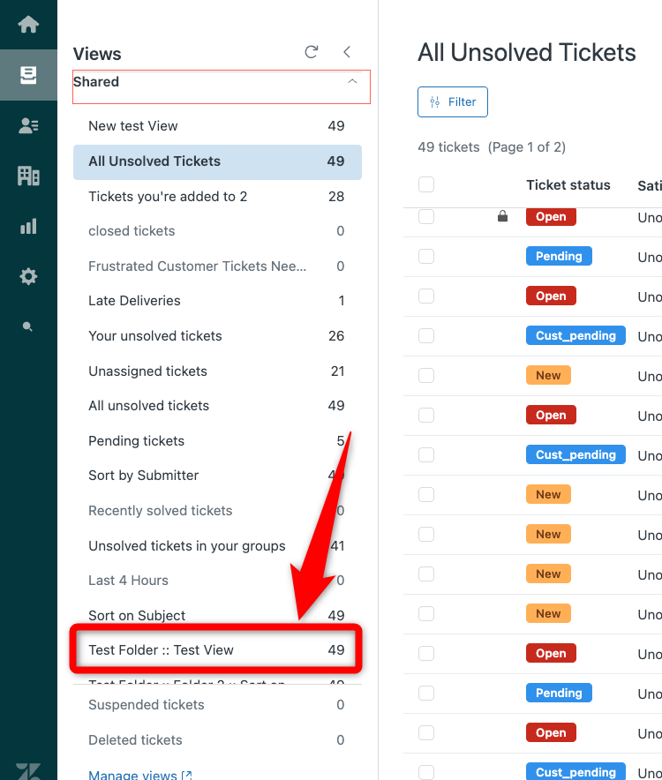Viewport: 662px width, 780px height.
Task: Click the search magnifier icon in sidebar
Action: pyautogui.click(x=28, y=327)
